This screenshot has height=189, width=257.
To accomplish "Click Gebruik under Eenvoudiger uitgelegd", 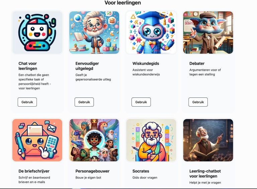I will click(84, 102).
